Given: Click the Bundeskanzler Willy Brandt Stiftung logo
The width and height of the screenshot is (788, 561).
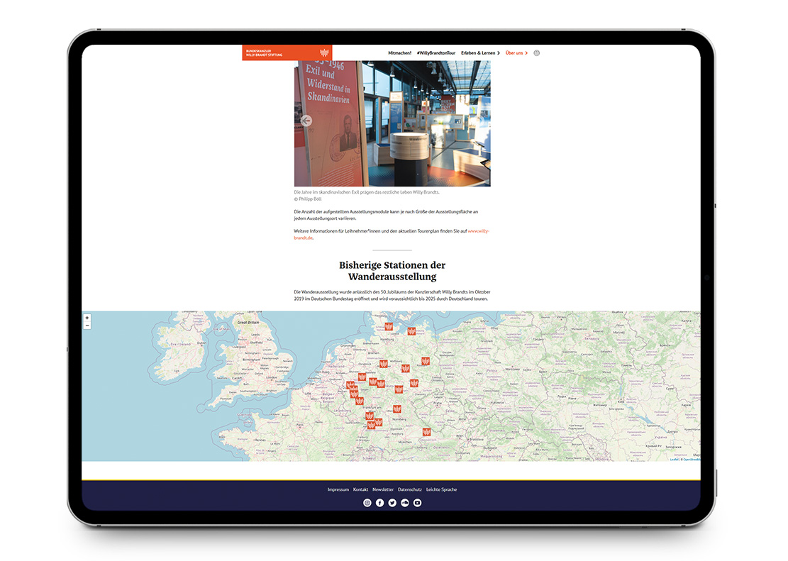Looking at the screenshot, I should pyautogui.click(x=287, y=52).
